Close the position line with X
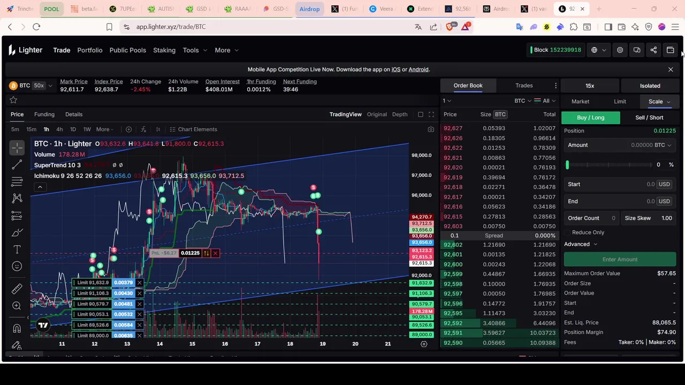The image size is (685, 385). tap(215, 253)
